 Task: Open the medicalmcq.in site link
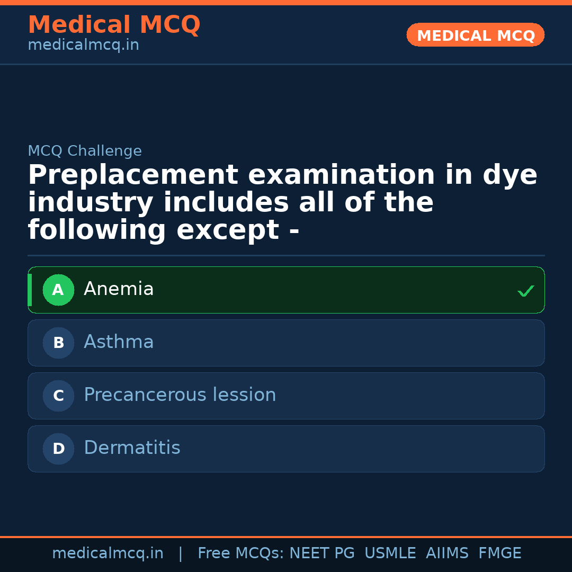click(83, 45)
